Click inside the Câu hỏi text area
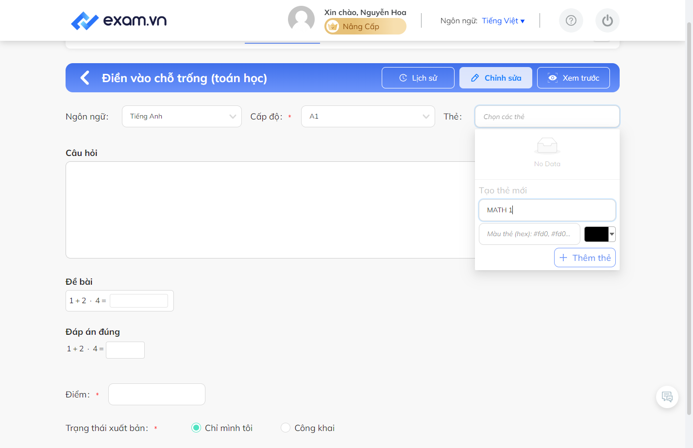693x448 pixels. coord(270,210)
